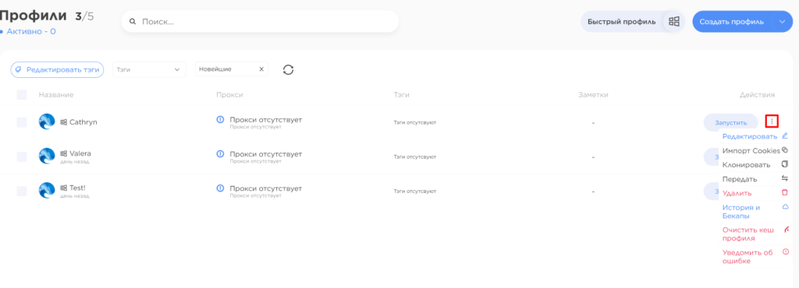The height and width of the screenshot is (288, 799).
Task: Click Тэги отсутсвуют text in Cathryn row
Action: pos(415,122)
